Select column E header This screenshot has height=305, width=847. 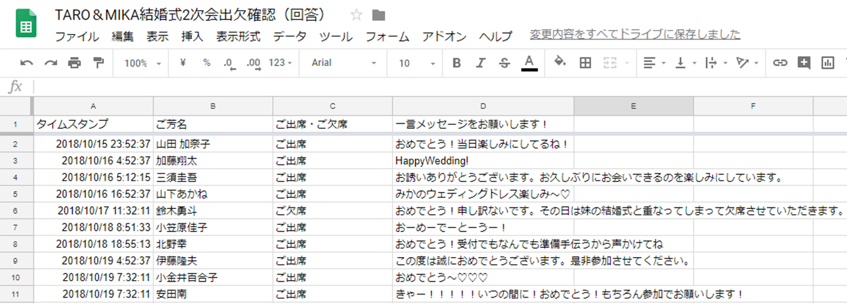coord(634,106)
